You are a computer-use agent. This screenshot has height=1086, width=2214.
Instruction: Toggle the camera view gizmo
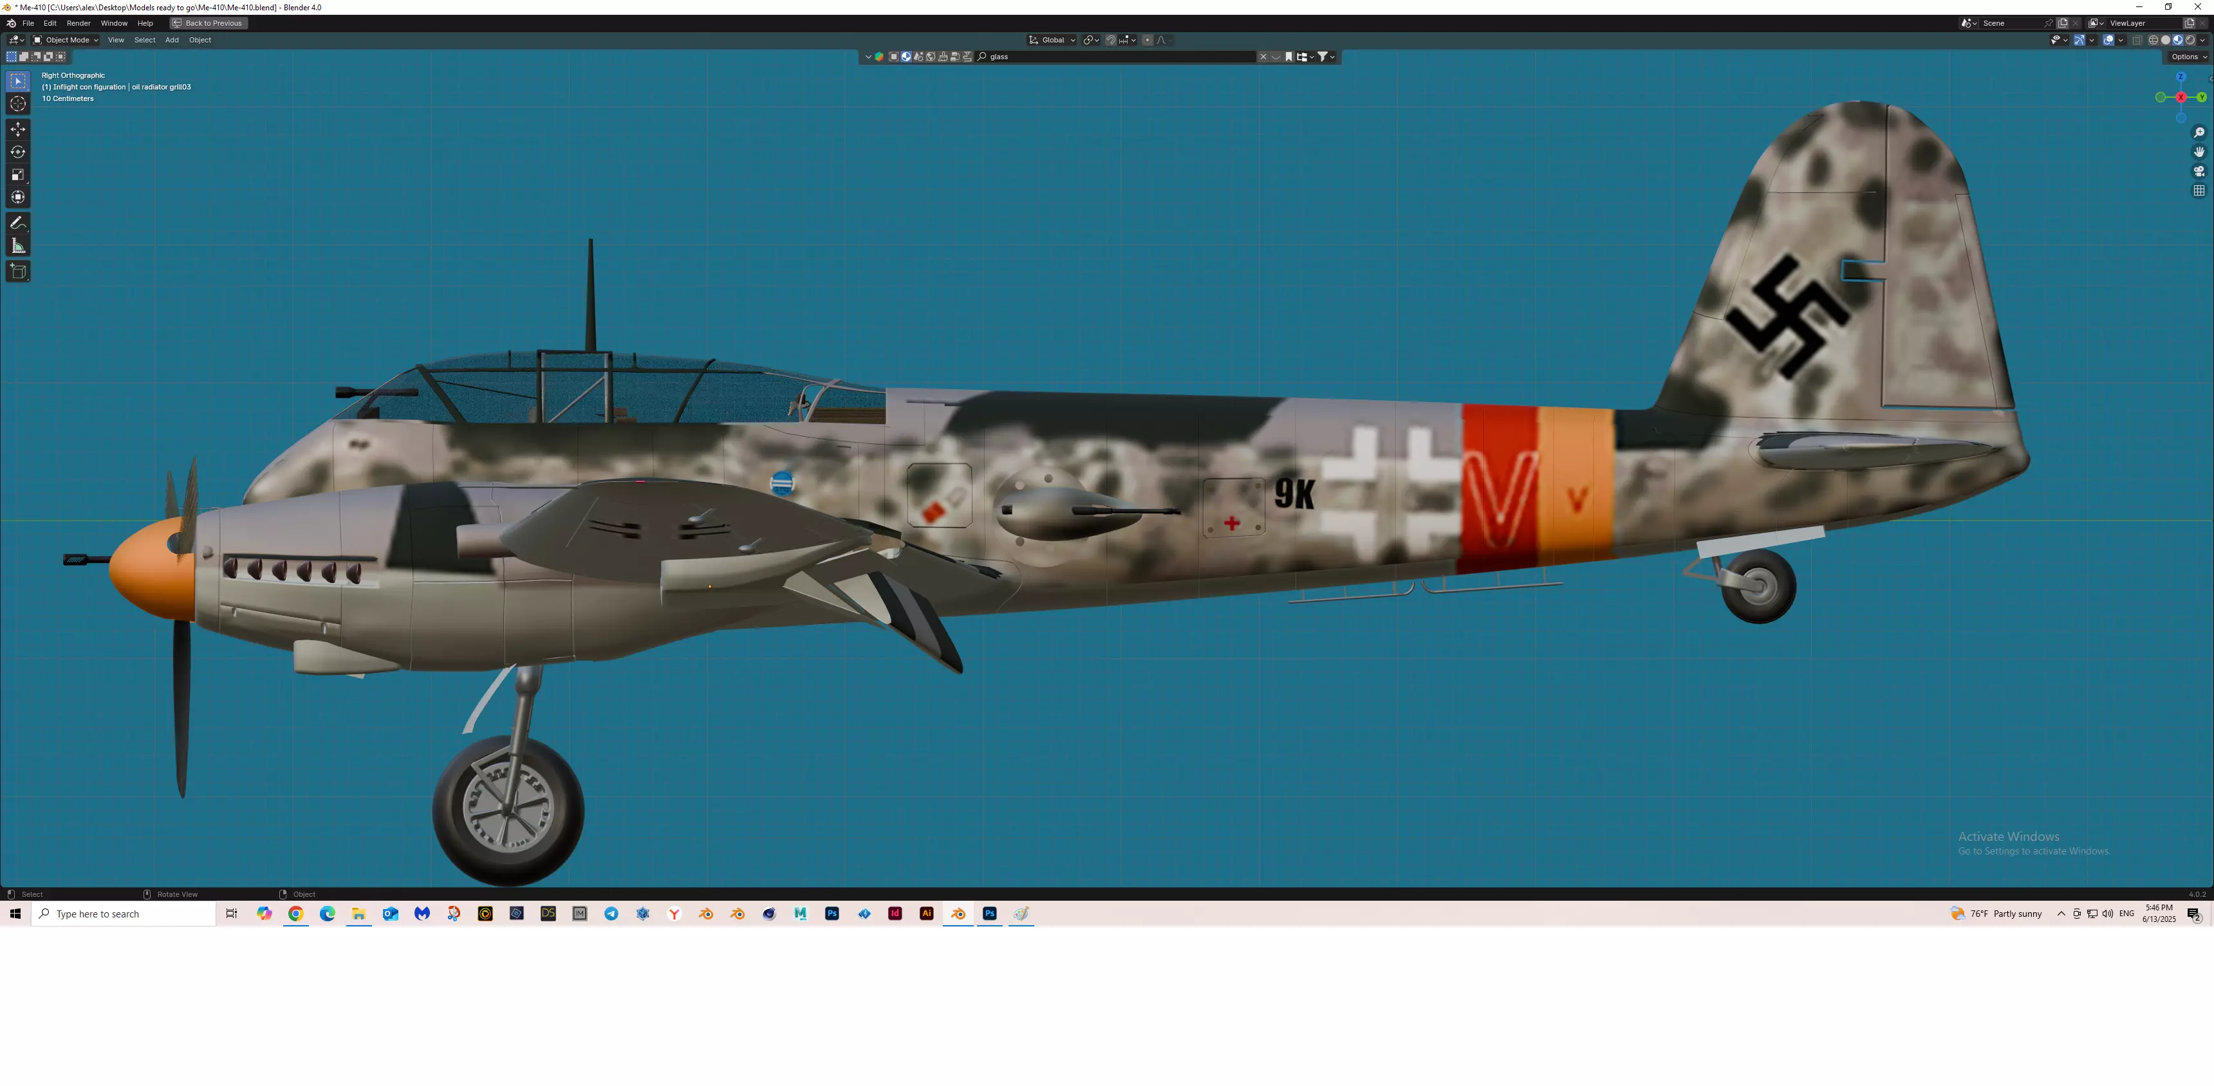click(2199, 171)
